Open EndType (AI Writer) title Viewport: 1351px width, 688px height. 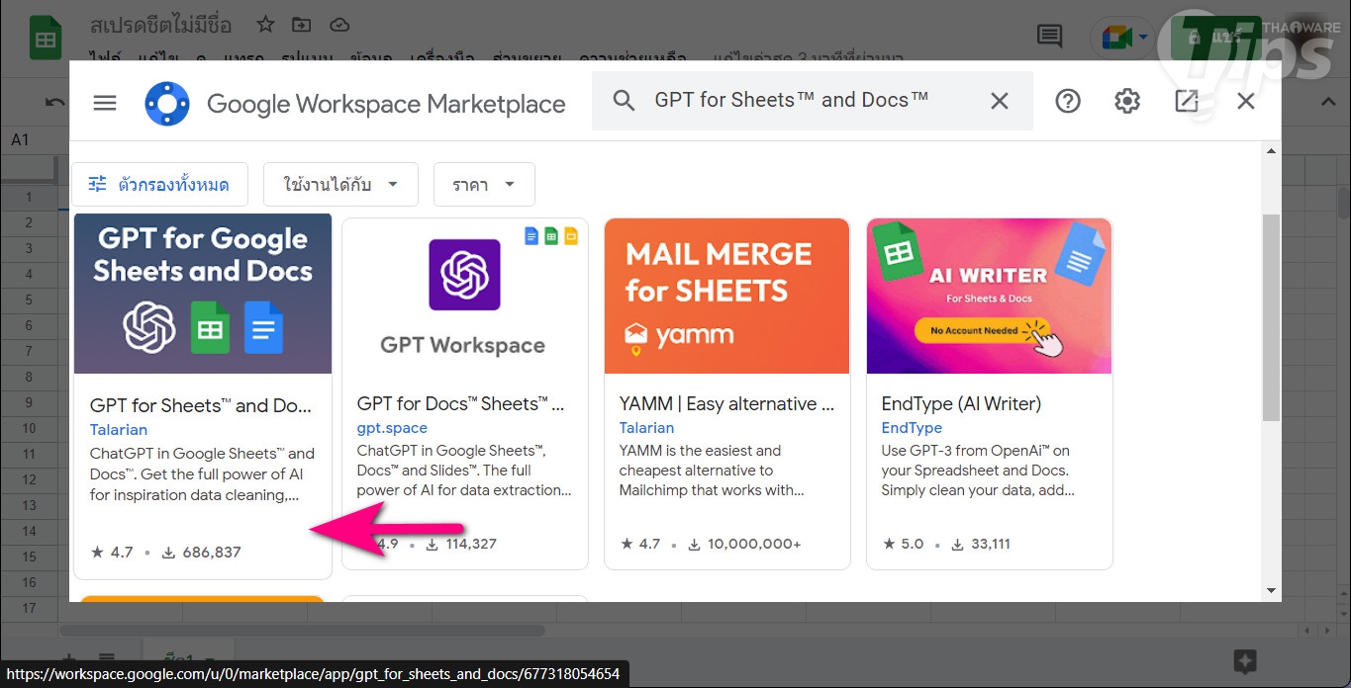(961, 403)
